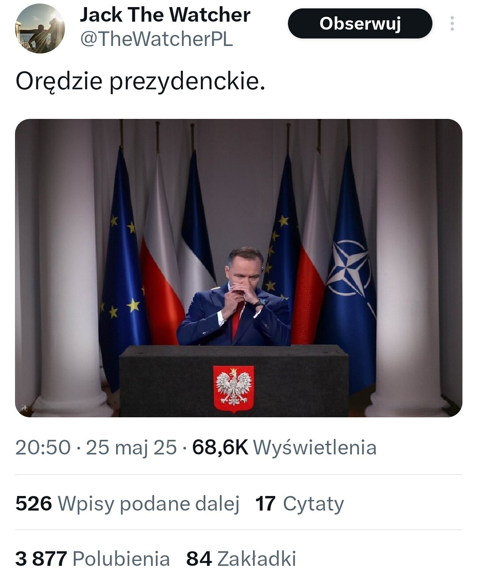
Task: Click the tweet text Orędzie prezydenckie
Action: coord(140,81)
